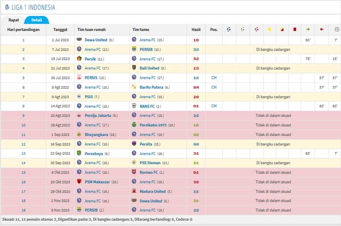341x226 pixels.
Task: Click RANS FC crest in matchday 8
Action: tap(134, 106)
